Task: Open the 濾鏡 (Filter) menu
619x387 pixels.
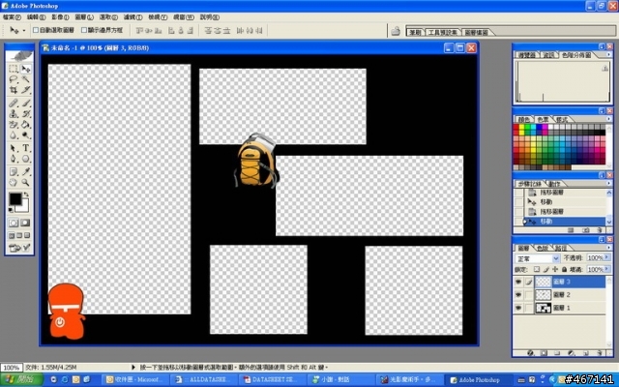Action: point(133,17)
